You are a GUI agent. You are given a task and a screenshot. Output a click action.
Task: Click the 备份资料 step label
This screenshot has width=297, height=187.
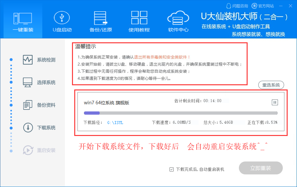46,105
